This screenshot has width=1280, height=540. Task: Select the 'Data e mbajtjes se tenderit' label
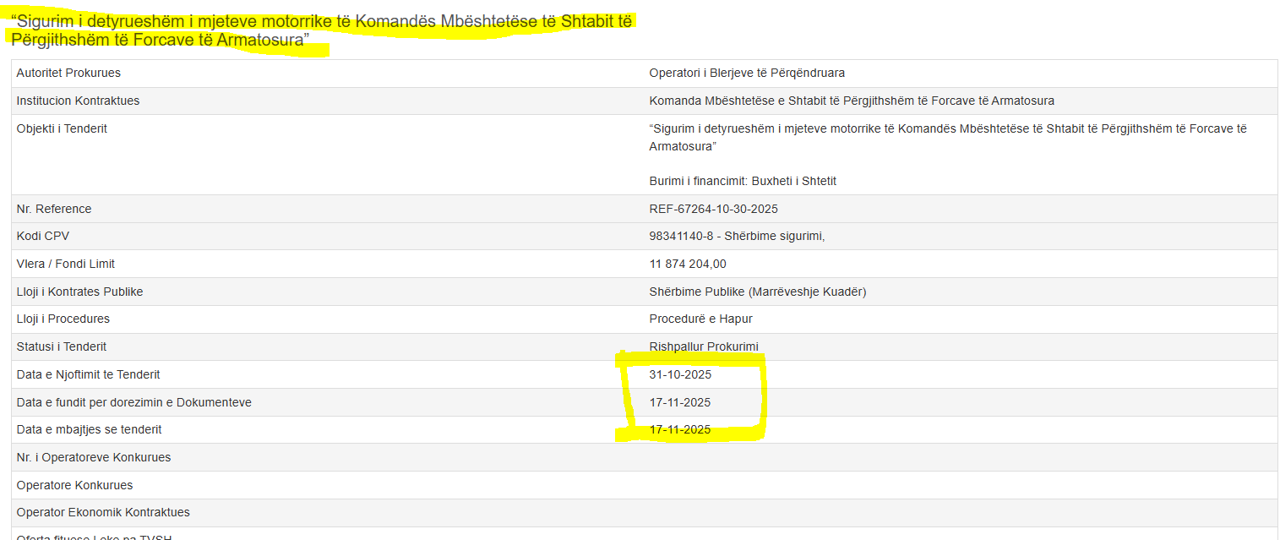(89, 429)
